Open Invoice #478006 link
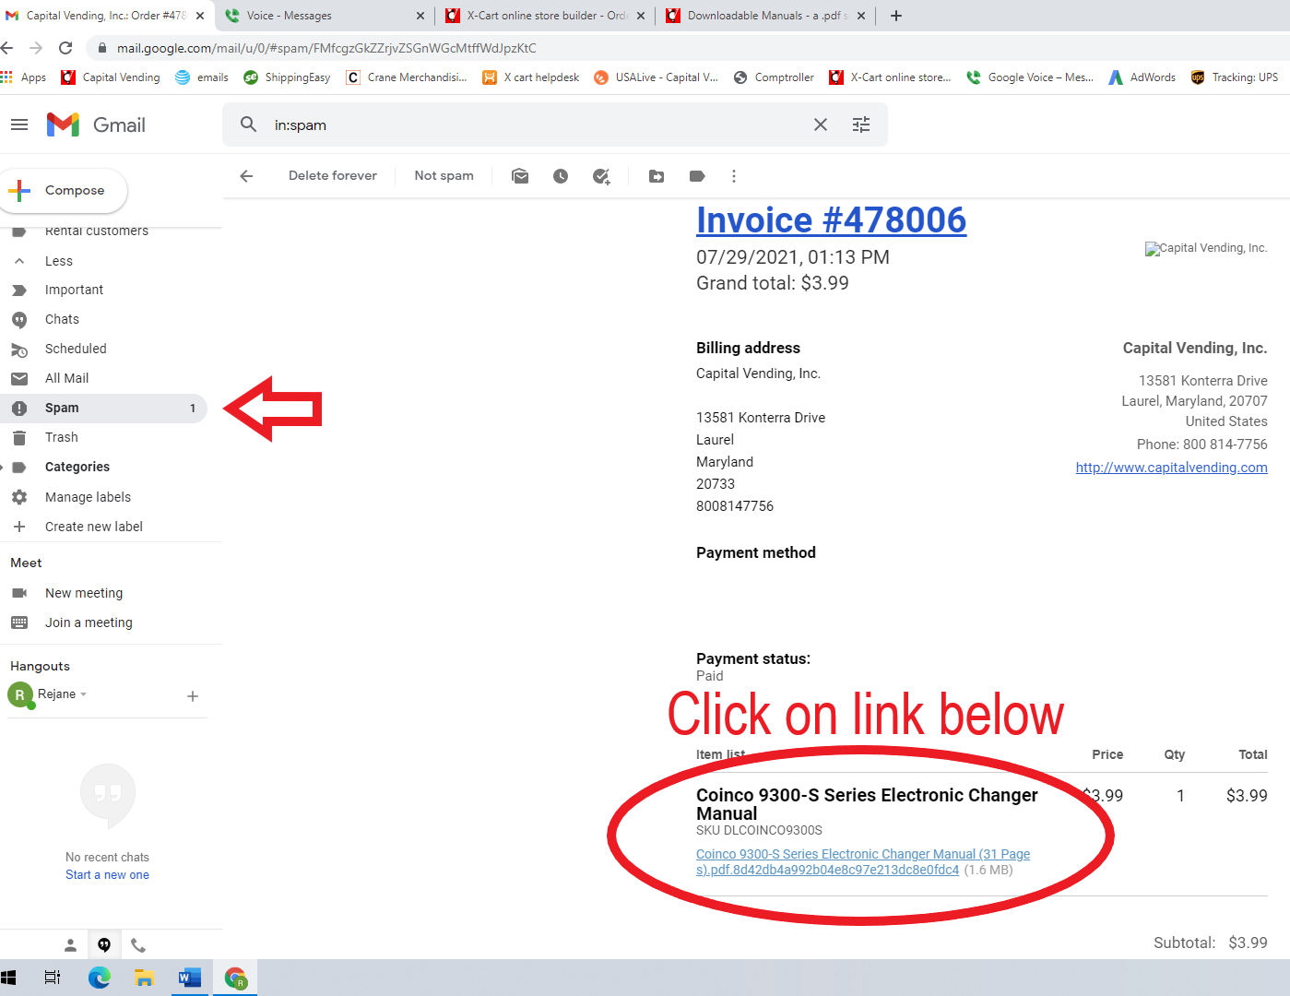 831,220
